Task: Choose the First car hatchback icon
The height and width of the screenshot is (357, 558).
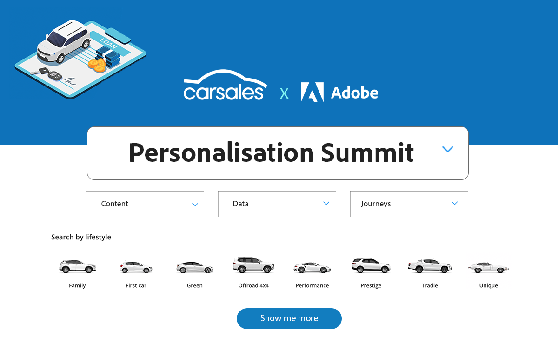Action: point(136,267)
